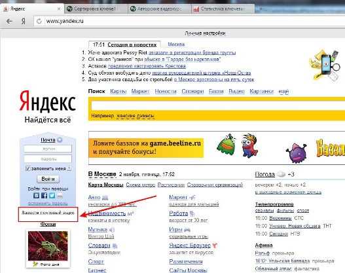Click the car icon next to Авто
The width and height of the screenshot is (345, 273).
[105, 198]
